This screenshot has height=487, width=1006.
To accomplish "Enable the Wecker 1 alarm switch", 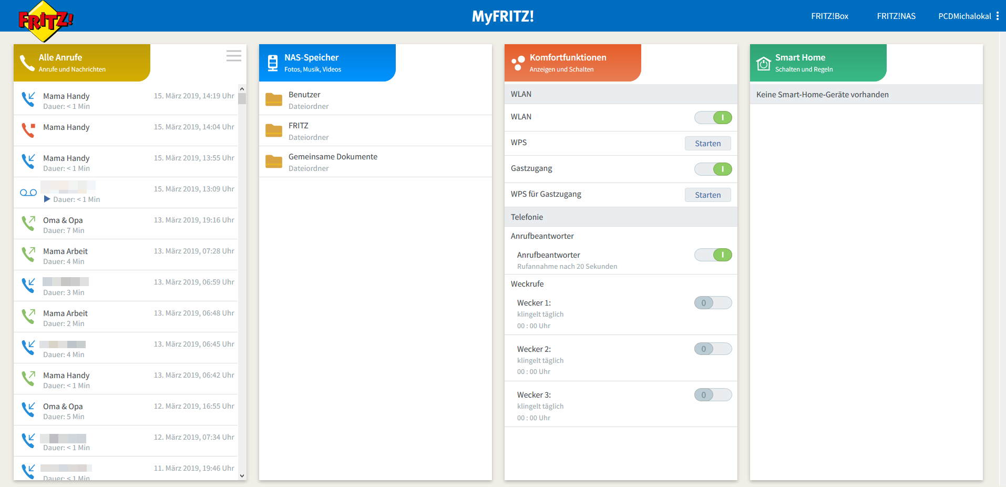I will [x=713, y=303].
